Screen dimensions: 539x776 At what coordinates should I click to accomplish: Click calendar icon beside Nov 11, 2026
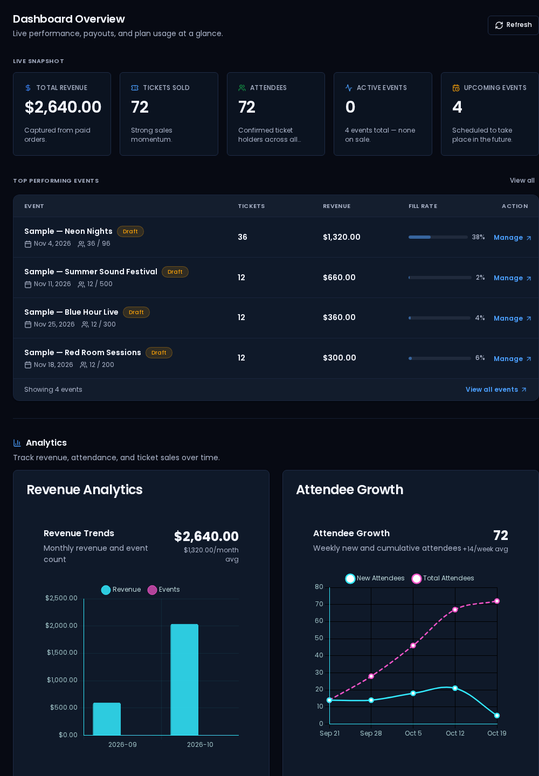coord(28,285)
